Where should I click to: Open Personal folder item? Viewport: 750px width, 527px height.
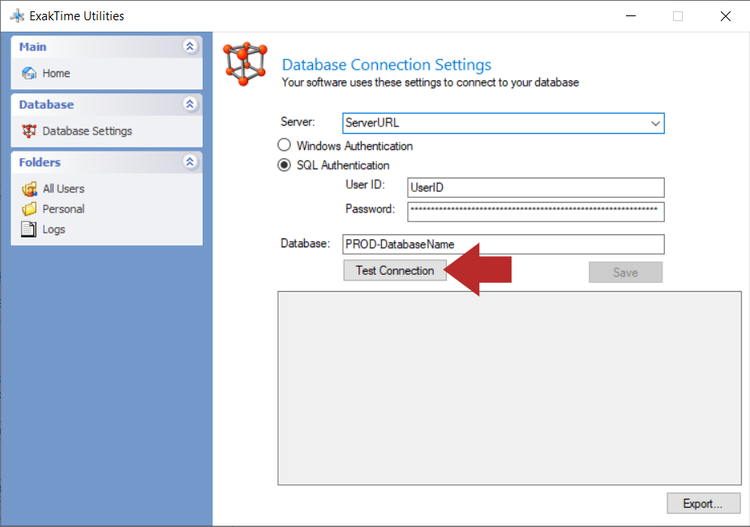[63, 209]
